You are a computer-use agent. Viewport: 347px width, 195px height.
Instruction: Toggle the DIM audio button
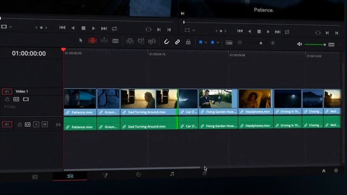click(331, 44)
